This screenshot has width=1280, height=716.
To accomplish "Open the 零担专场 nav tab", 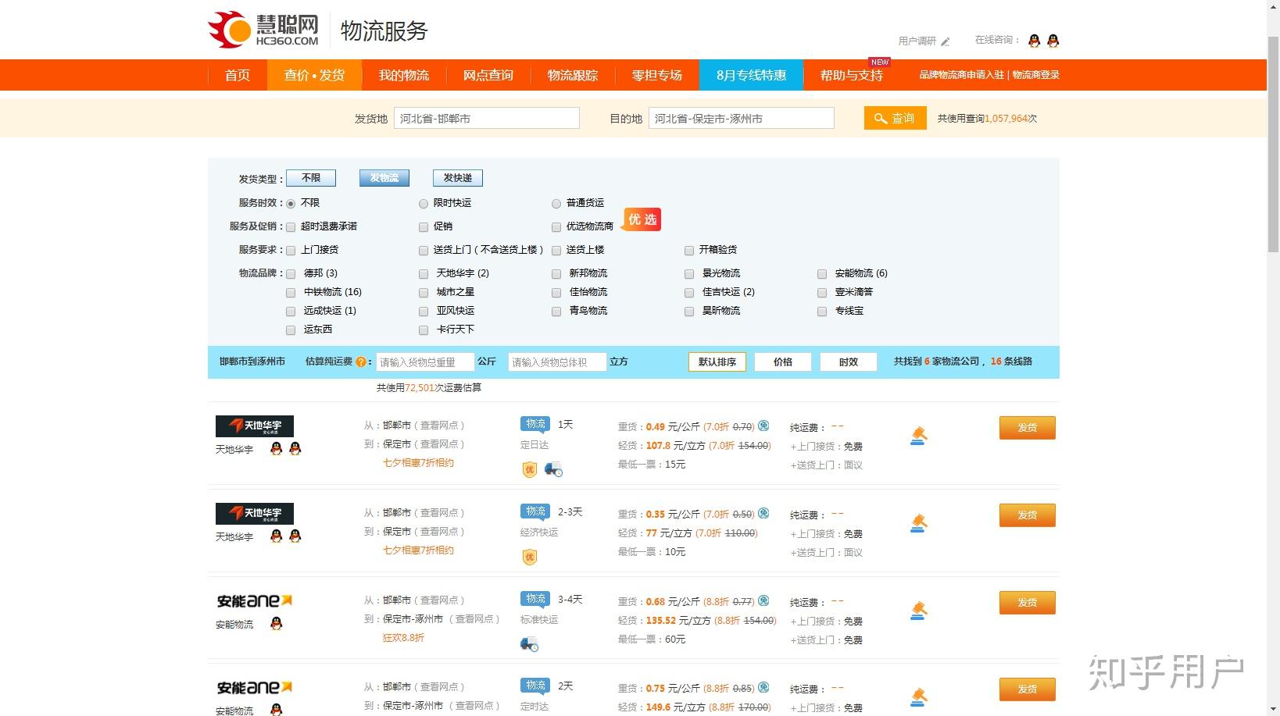I will tap(657, 75).
